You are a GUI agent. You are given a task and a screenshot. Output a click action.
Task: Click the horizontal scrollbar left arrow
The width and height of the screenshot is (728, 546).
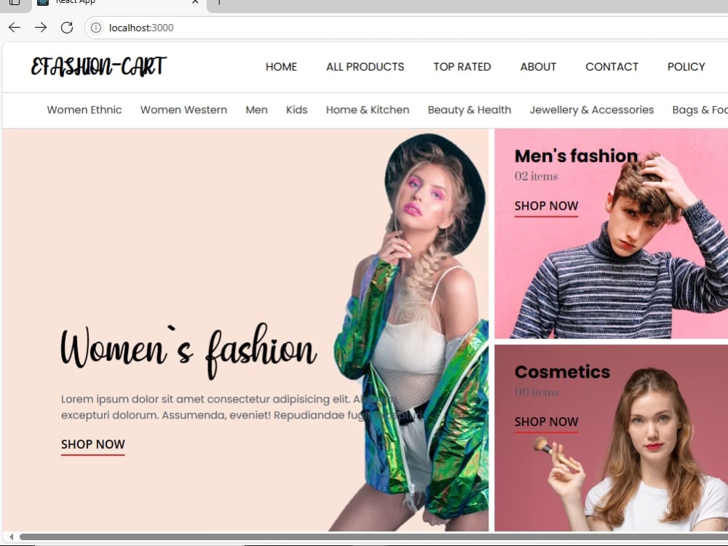(x=11, y=537)
